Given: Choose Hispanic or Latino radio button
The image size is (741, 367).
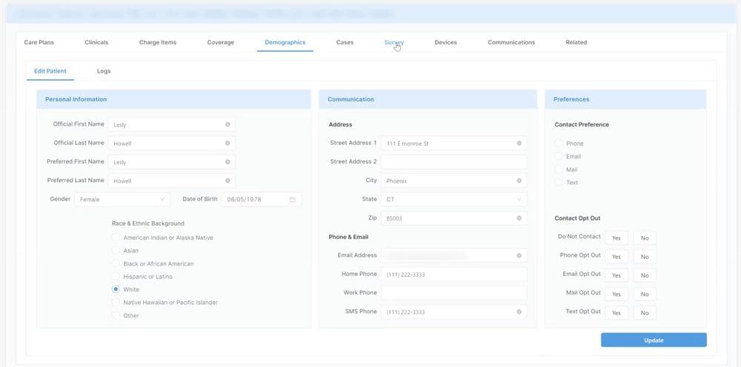Looking at the screenshot, I should (116, 277).
